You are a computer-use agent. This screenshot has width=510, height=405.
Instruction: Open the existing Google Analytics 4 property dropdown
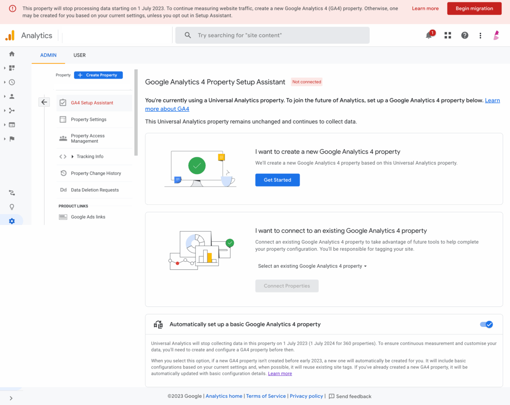coord(312,266)
